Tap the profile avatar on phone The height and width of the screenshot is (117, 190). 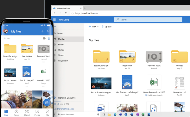click(6, 31)
